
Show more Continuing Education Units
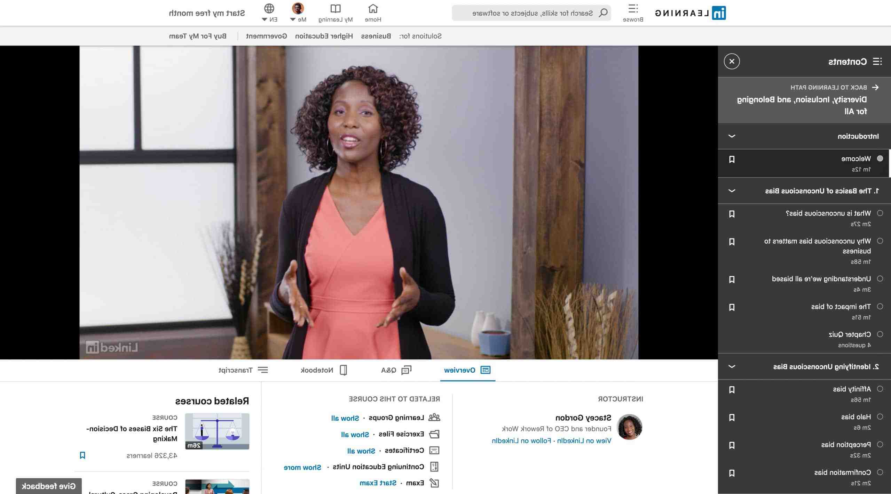pos(302,467)
